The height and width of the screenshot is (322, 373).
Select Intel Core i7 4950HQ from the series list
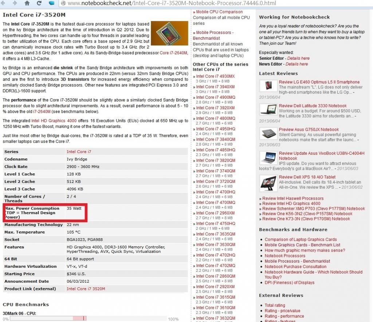(216, 129)
